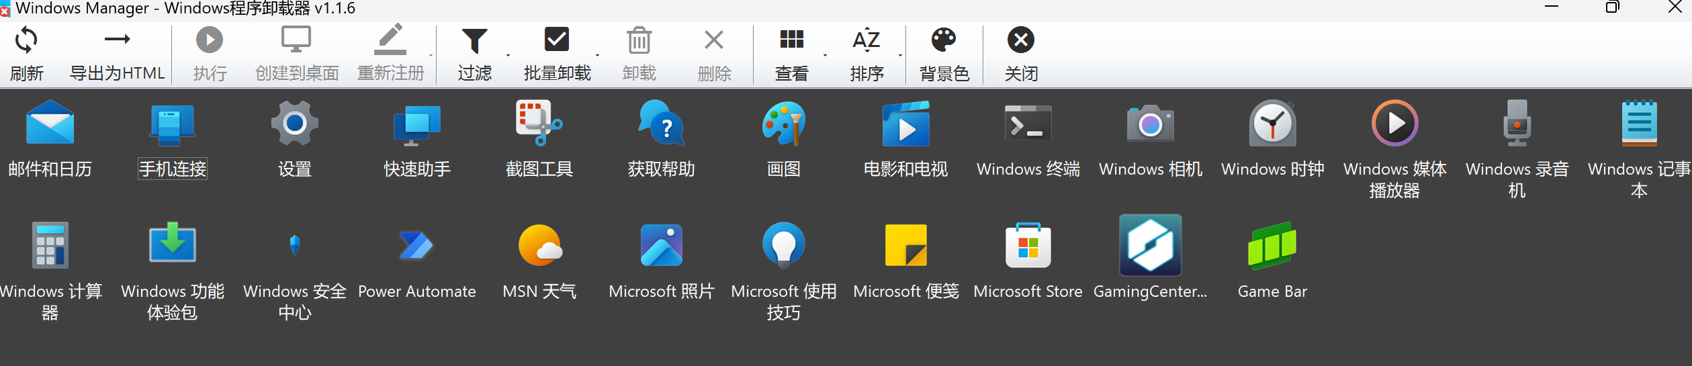
Task: Toggle 批量卸载 batch uninstall mode
Action: 557,54
